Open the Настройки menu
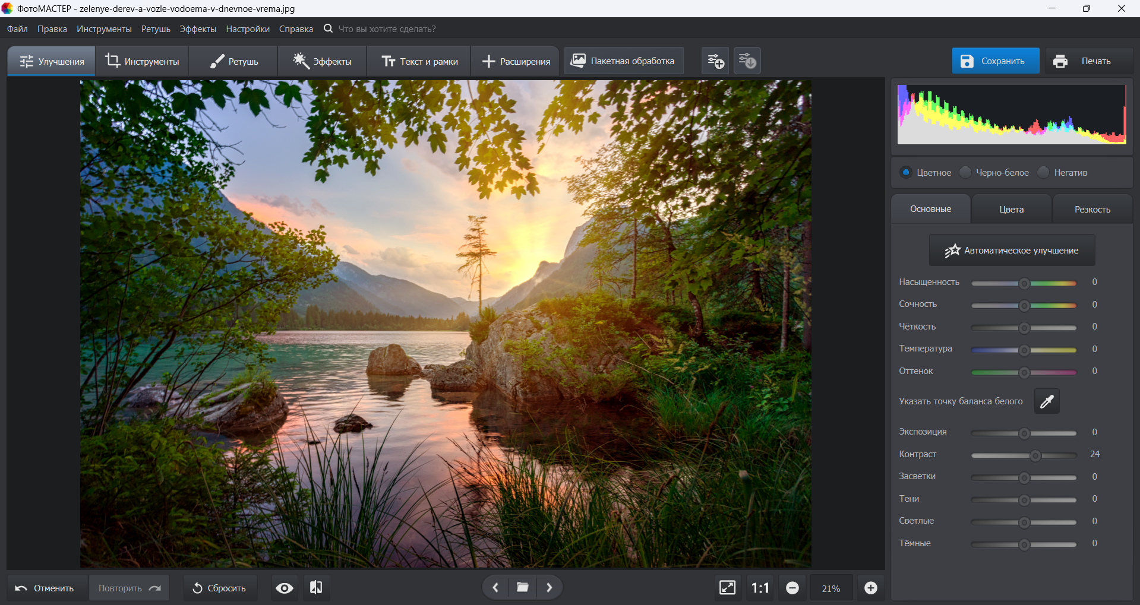Viewport: 1140px width, 605px height. [248, 28]
